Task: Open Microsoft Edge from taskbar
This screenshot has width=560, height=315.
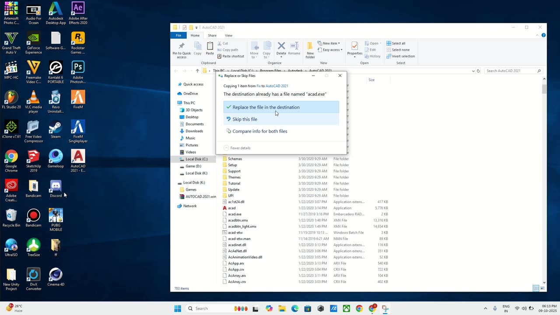Action: click(x=295, y=308)
